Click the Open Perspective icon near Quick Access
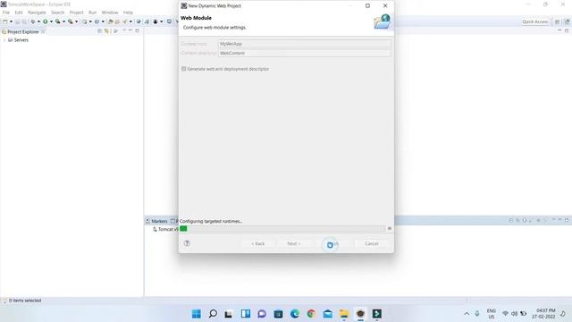Image resolution: width=572 pixels, height=322 pixels. click(557, 21)
